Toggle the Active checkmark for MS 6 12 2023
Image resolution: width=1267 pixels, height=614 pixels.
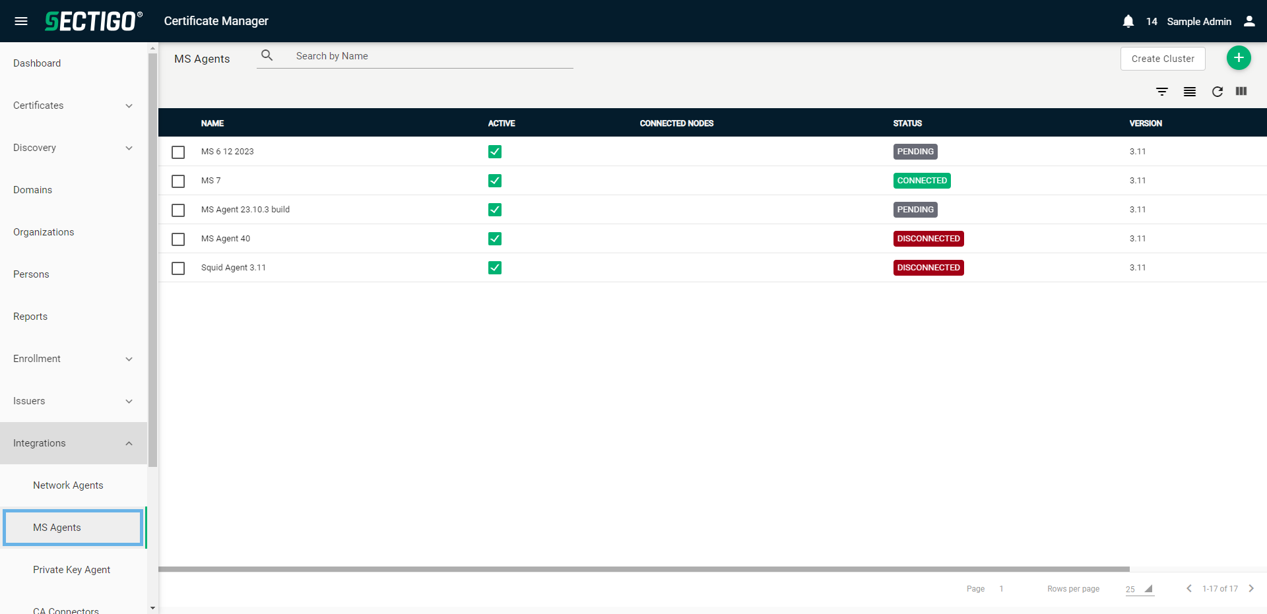(495, 152)
